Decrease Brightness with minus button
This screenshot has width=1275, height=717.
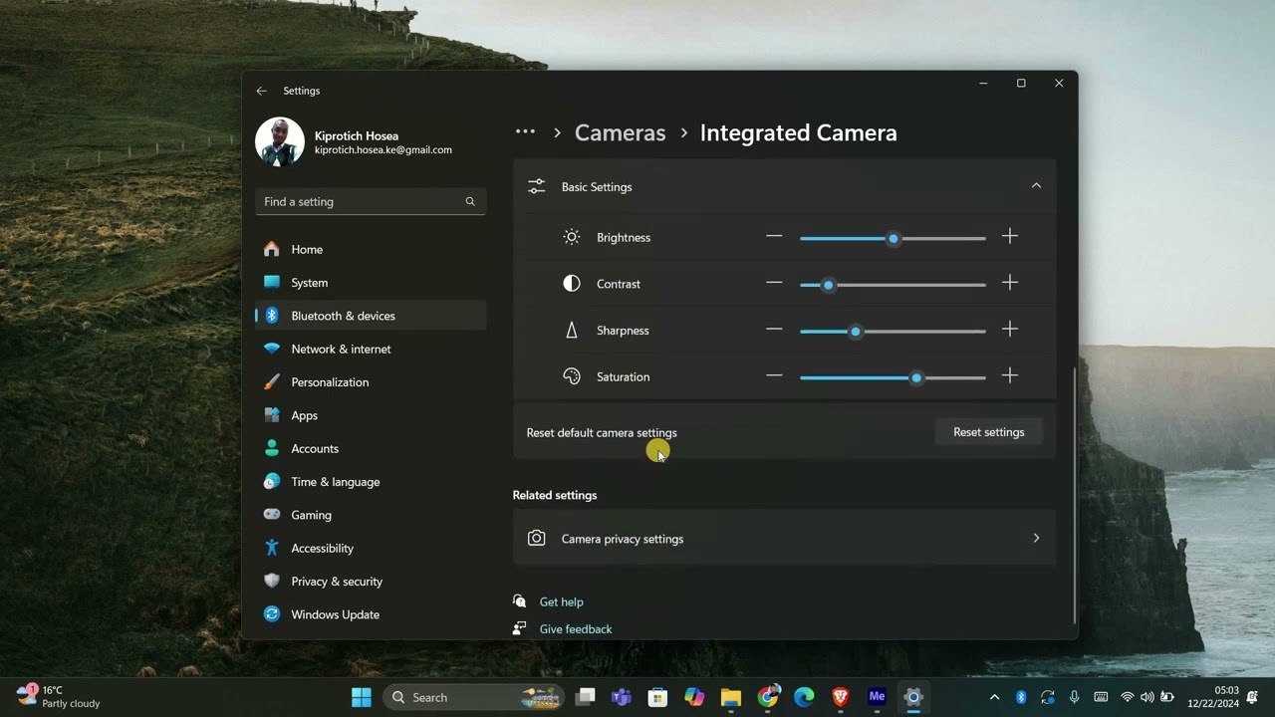click(774, 237)
